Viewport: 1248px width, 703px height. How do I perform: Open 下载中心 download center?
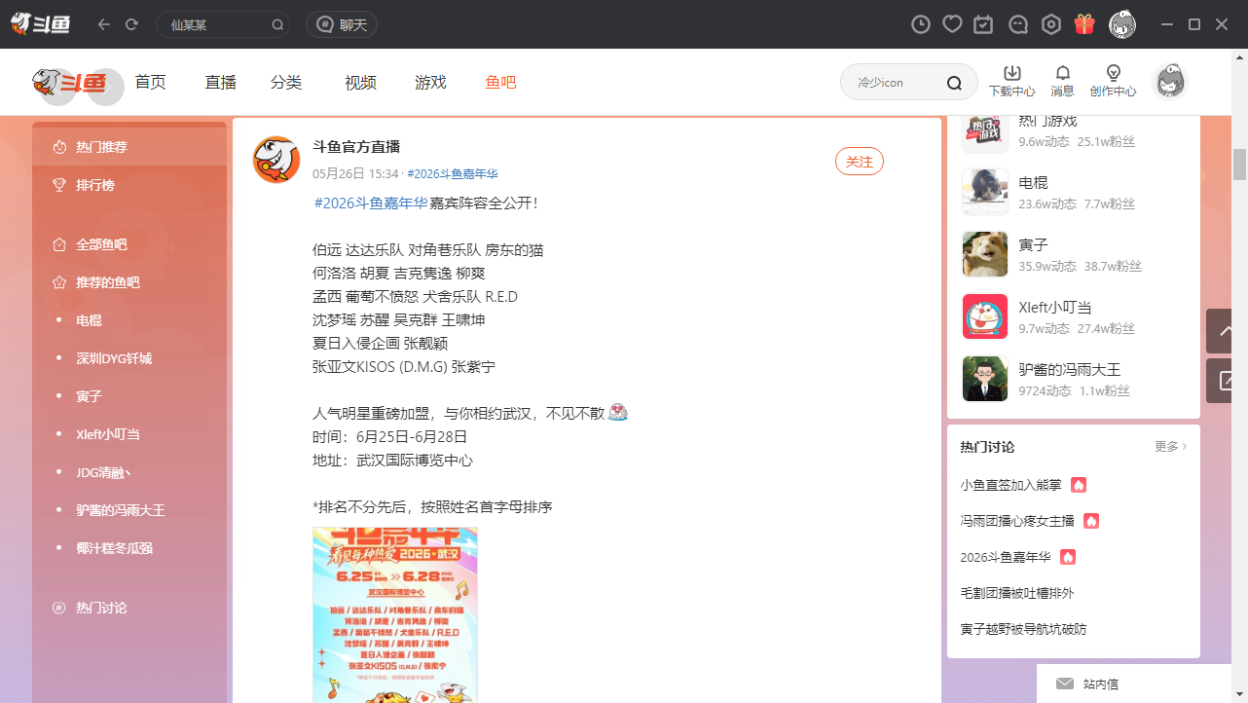[x=1012, y=82]
